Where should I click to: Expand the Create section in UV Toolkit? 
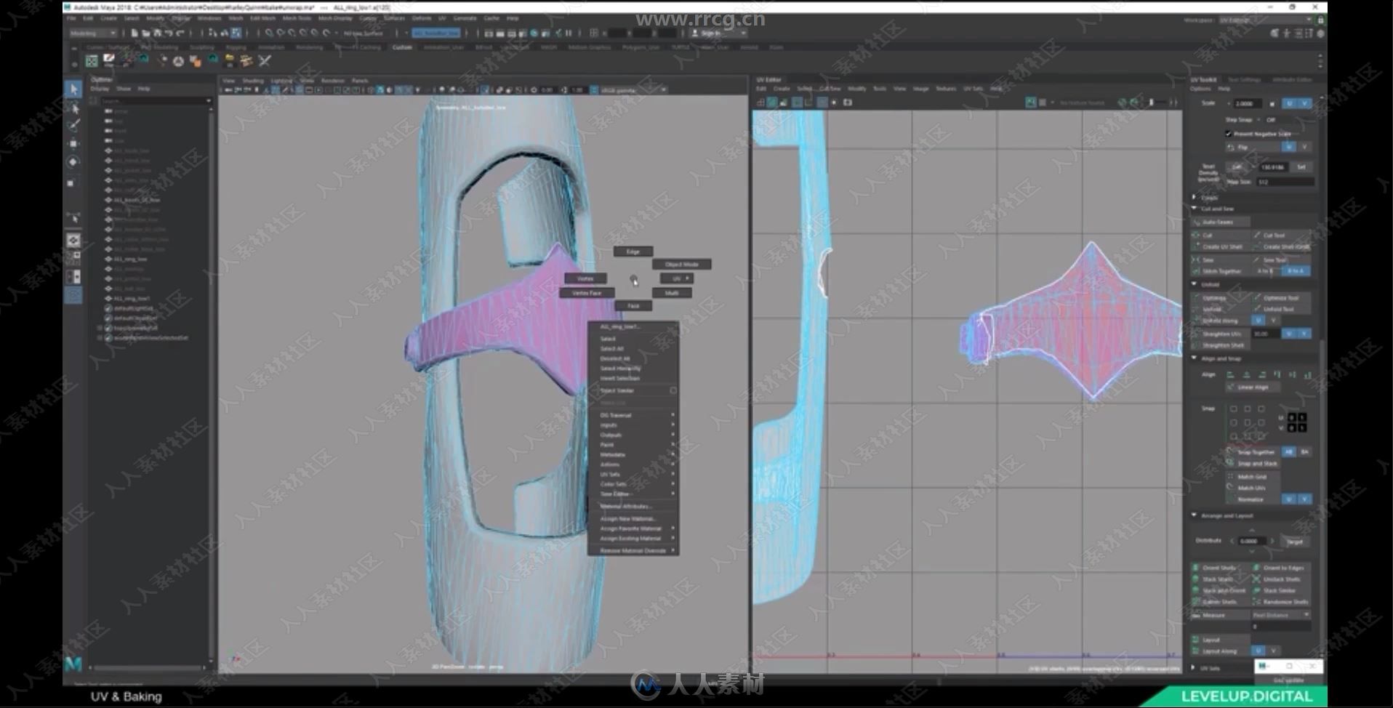pos(1195,197)
